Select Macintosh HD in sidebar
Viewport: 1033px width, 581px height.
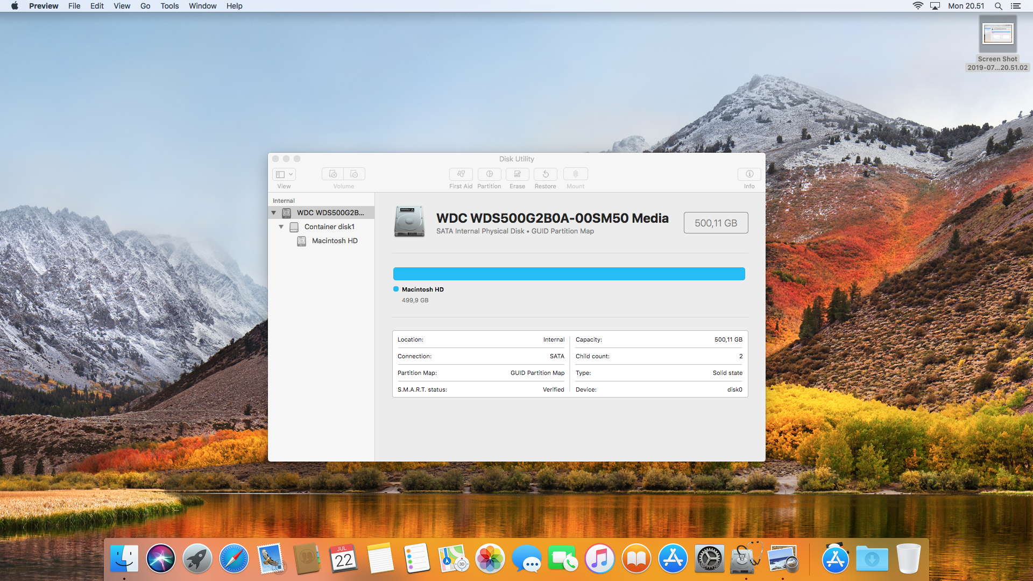point(334,241)
